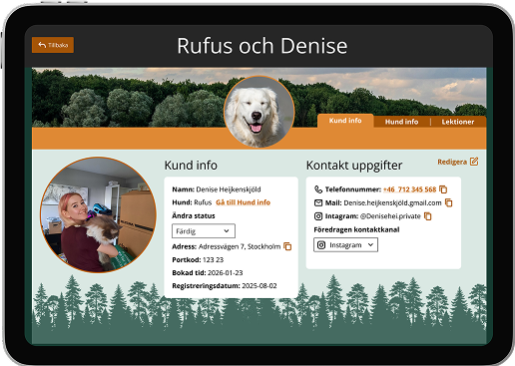Copy the mail address with its copy icon
Screen dimensions: 515x366
pyautogui.click(x=449, y=202)
